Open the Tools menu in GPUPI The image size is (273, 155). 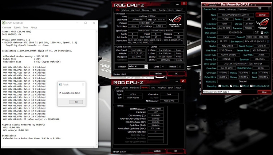[x=25, y=28]
